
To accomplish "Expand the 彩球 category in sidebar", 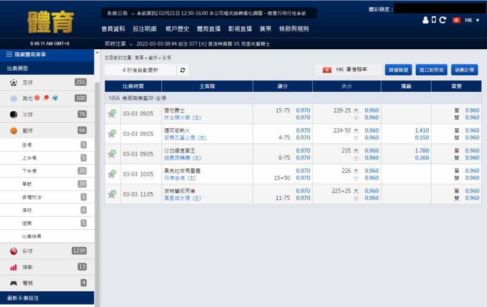I will (47, 251).
